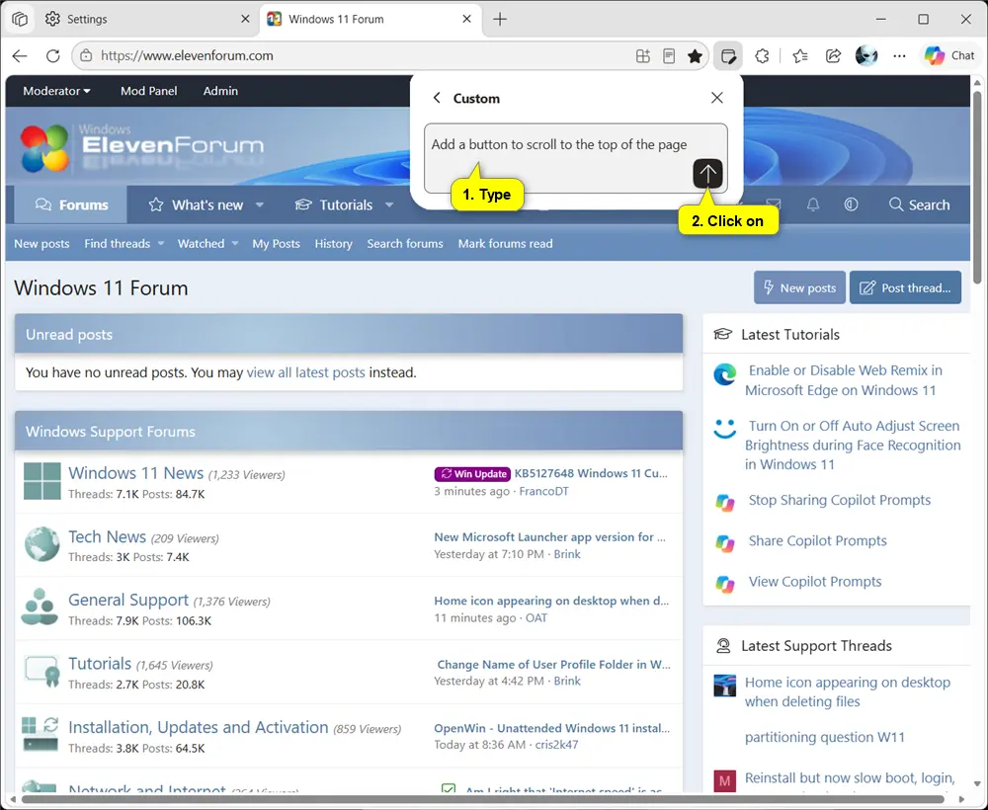Toggle the Web Remix toolbar button
Viewport: 988px width, 810px height.
[728, 56]
